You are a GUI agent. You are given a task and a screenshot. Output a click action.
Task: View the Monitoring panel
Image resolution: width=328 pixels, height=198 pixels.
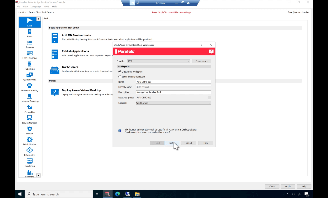(29, 162)
